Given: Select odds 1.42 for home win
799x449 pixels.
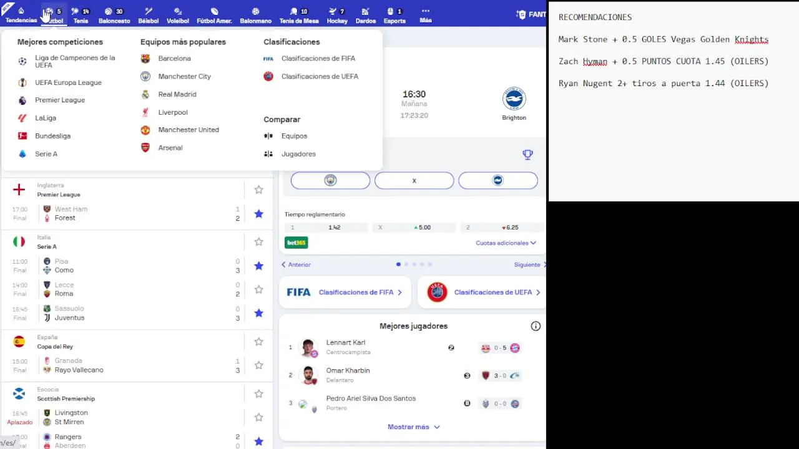Looking at the screenshot, I should pyautogui.click(x=326, y=228).
